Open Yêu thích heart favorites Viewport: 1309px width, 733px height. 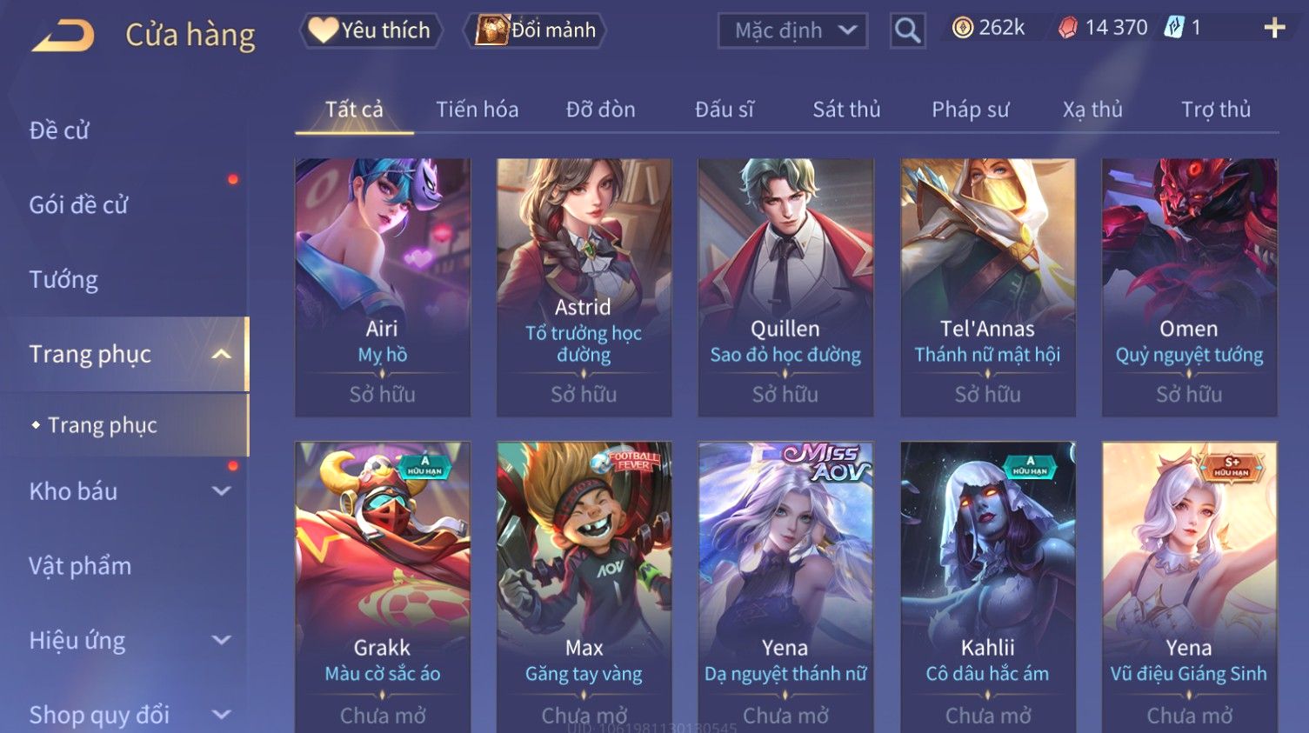(371, 30)
